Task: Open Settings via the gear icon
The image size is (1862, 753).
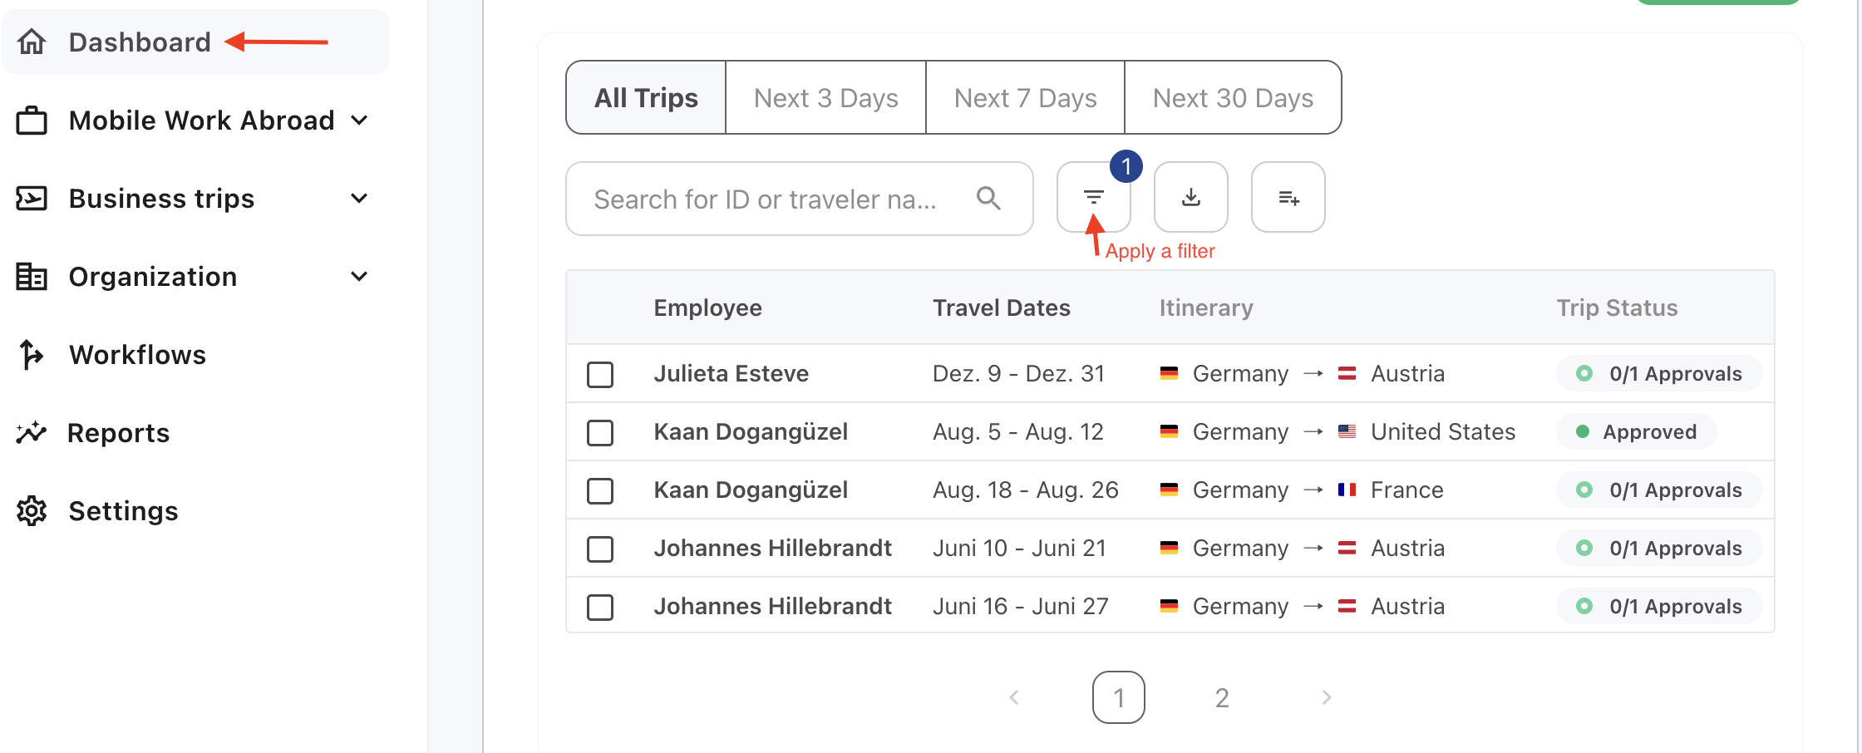Action: click(32, 511)
